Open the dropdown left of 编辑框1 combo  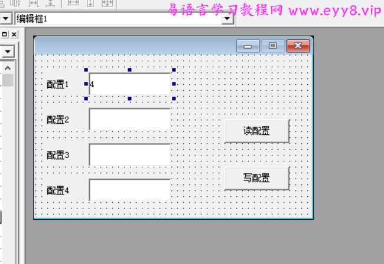pyautogui.click(x=5, y=18)
